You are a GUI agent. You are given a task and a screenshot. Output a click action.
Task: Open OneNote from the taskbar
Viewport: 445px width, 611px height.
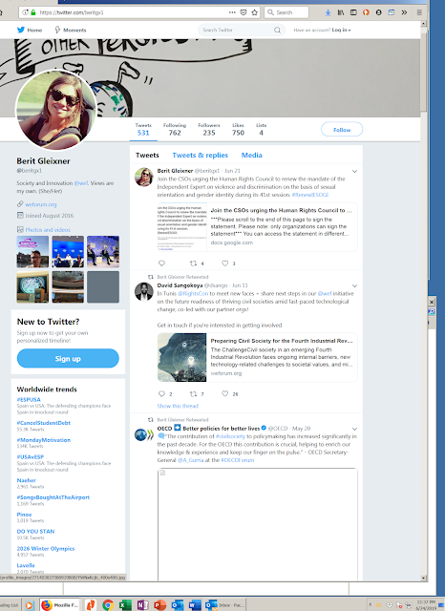[x=142, y=605]
